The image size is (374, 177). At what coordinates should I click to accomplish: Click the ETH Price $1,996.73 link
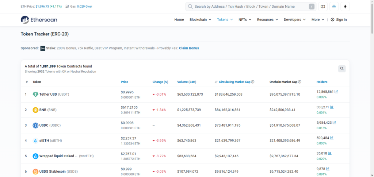49,7
